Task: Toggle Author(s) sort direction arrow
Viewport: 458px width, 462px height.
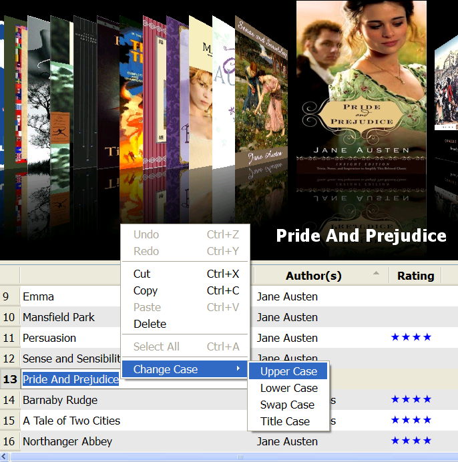Action: pos(376,273)
